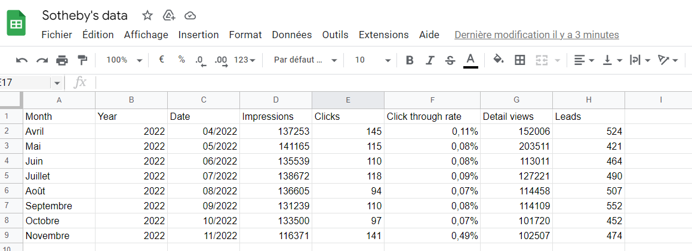Screen dimensions: 692x251
Task: Open the Données menu
Action: click(291, 35)
